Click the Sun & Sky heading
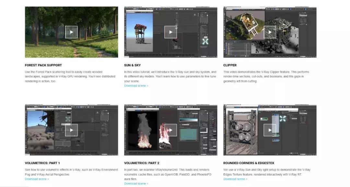Image resolution: width=350 pixels, height=187 pixels. [x=132, y=65]
